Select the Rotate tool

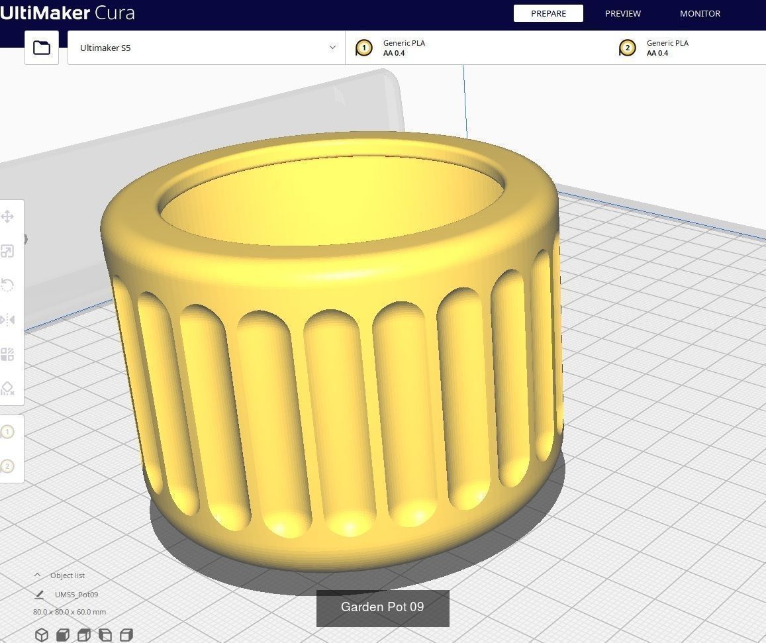(7, 285)
